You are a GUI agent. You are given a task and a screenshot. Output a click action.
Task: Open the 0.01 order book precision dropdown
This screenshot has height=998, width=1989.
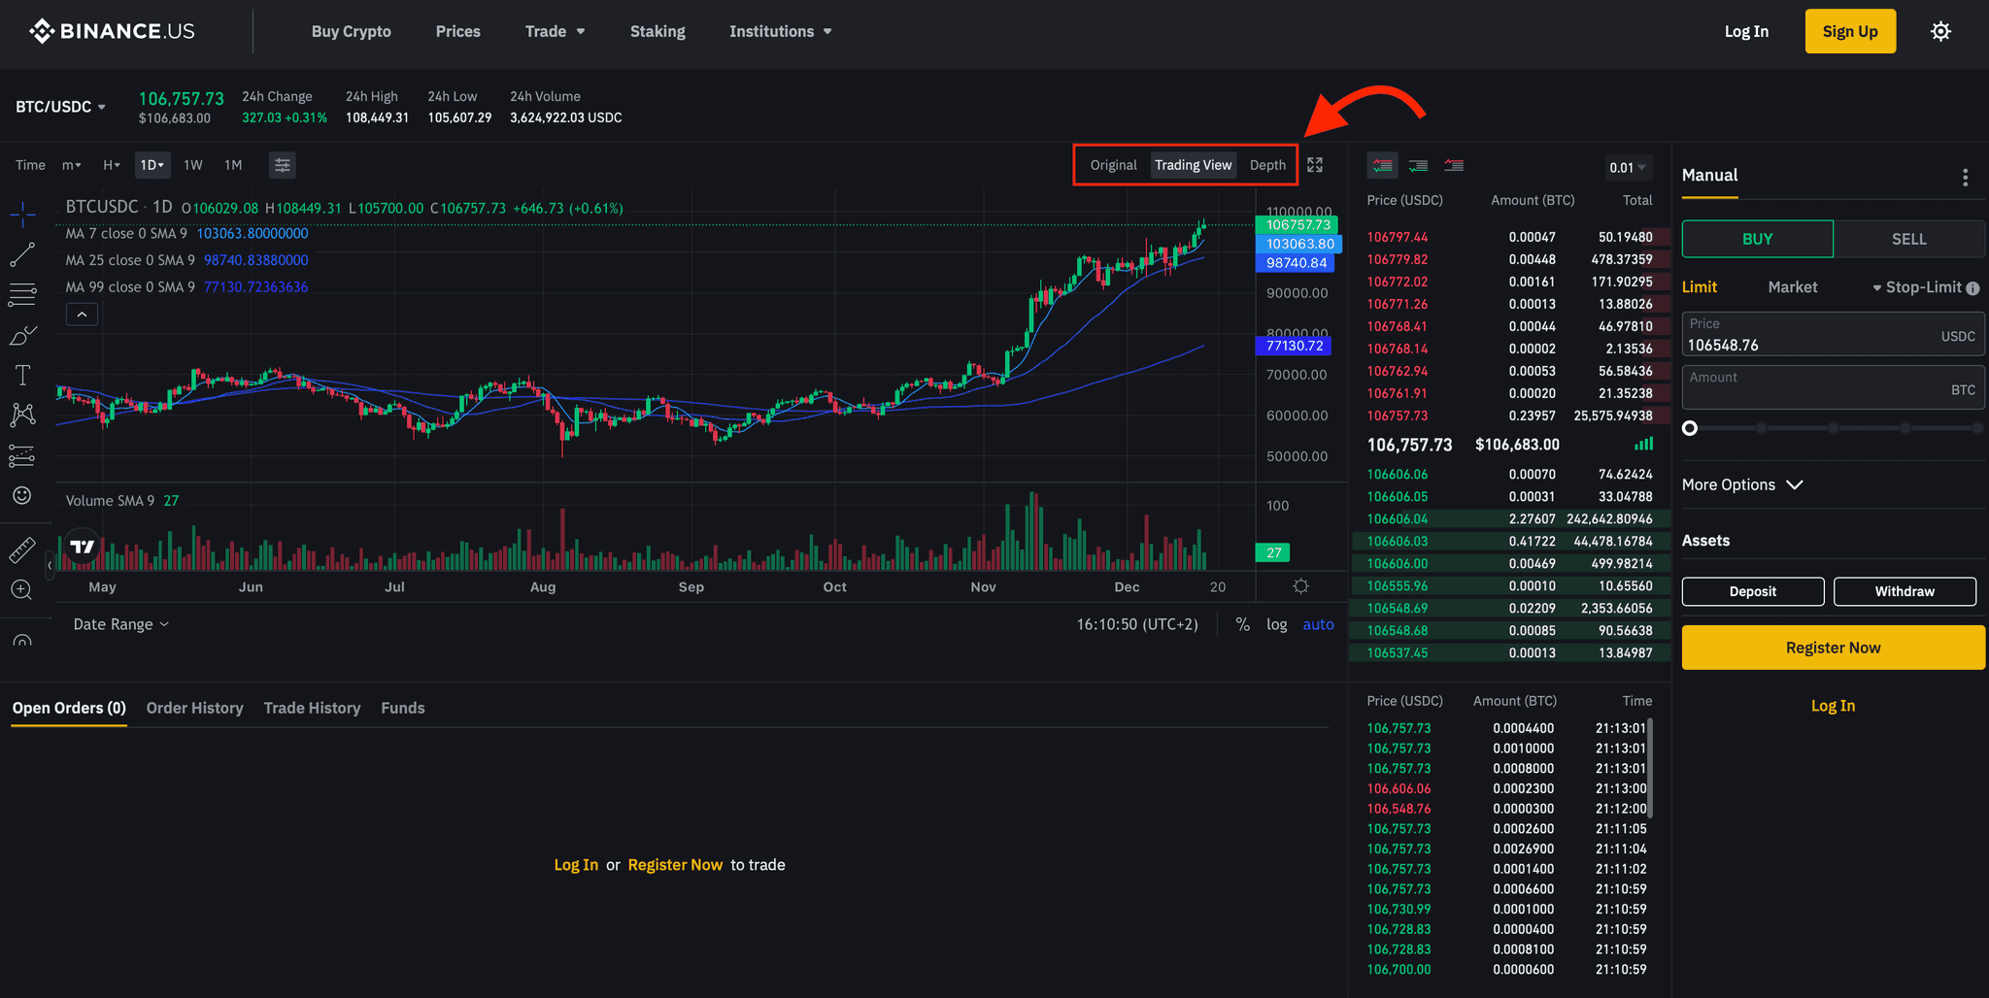click(x=1628, y=167)
